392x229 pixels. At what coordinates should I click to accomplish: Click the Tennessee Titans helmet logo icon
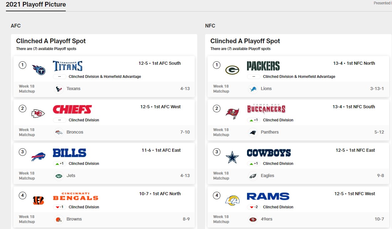[x=39, y=69]
